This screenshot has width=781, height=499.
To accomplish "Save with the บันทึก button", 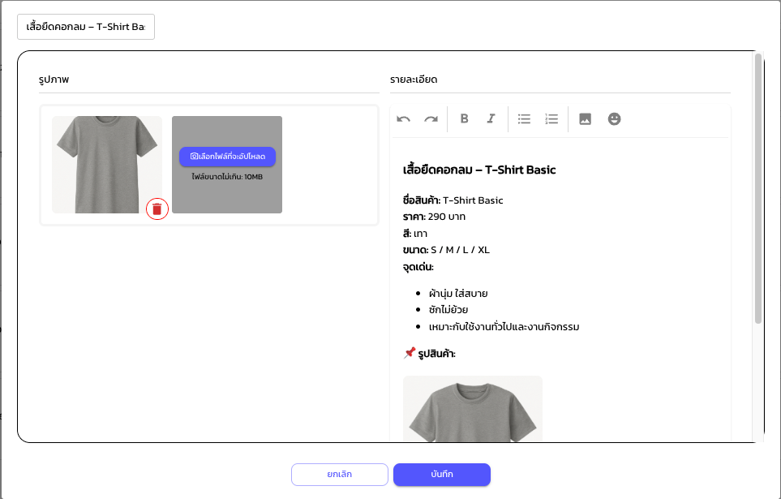I will [x=442, y=475].
